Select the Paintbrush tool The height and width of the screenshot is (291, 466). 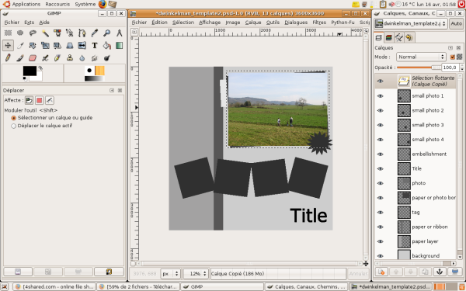tap(20, 57)
